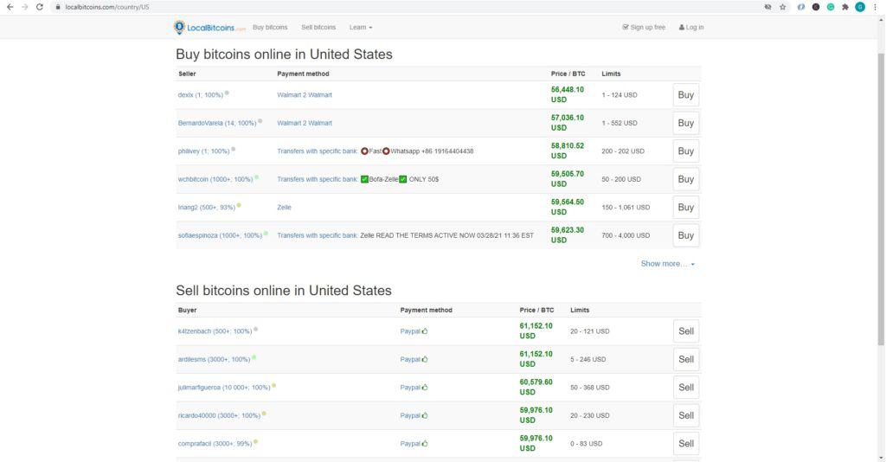Click Sell button for comprafacil offer
The image size is (886, 462).
coord(686,443)
